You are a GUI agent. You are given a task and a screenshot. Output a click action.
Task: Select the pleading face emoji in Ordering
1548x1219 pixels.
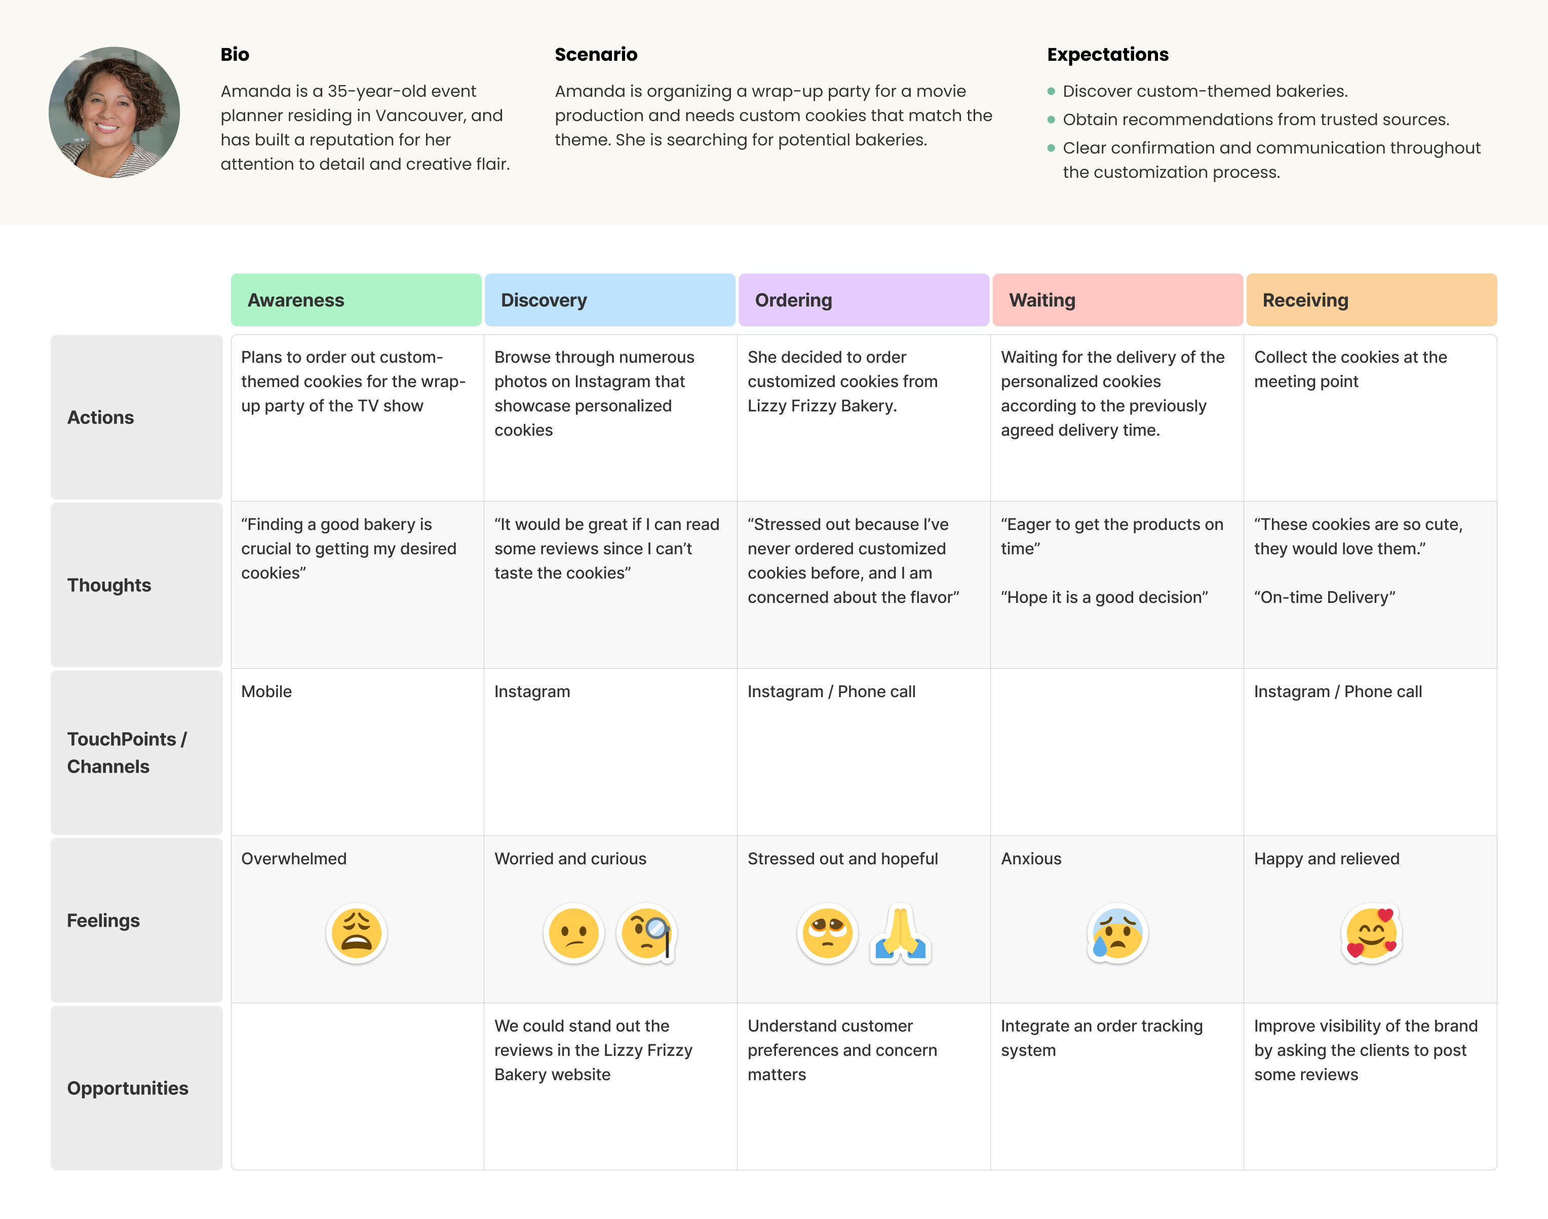pos(827,933)
